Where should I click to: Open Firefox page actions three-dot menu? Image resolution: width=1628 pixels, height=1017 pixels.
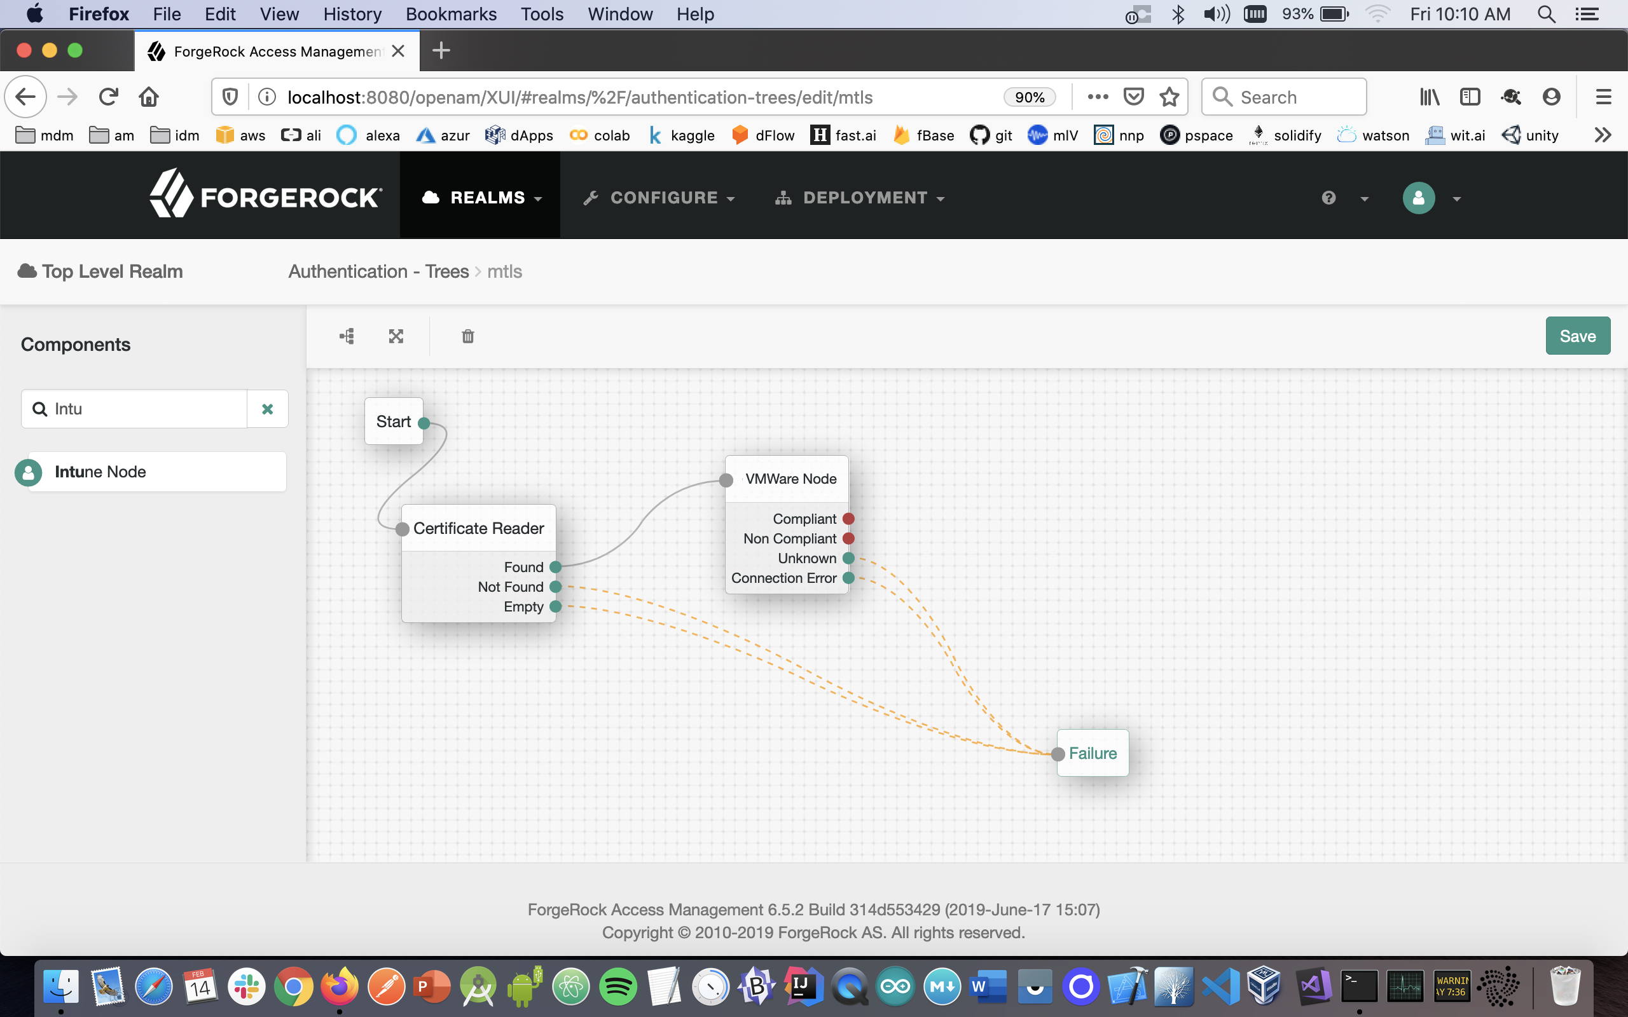1097,97
